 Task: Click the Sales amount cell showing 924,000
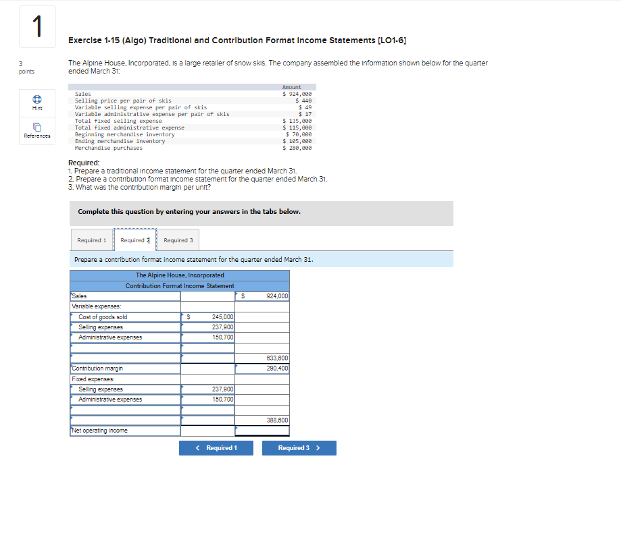pos(264,296)
